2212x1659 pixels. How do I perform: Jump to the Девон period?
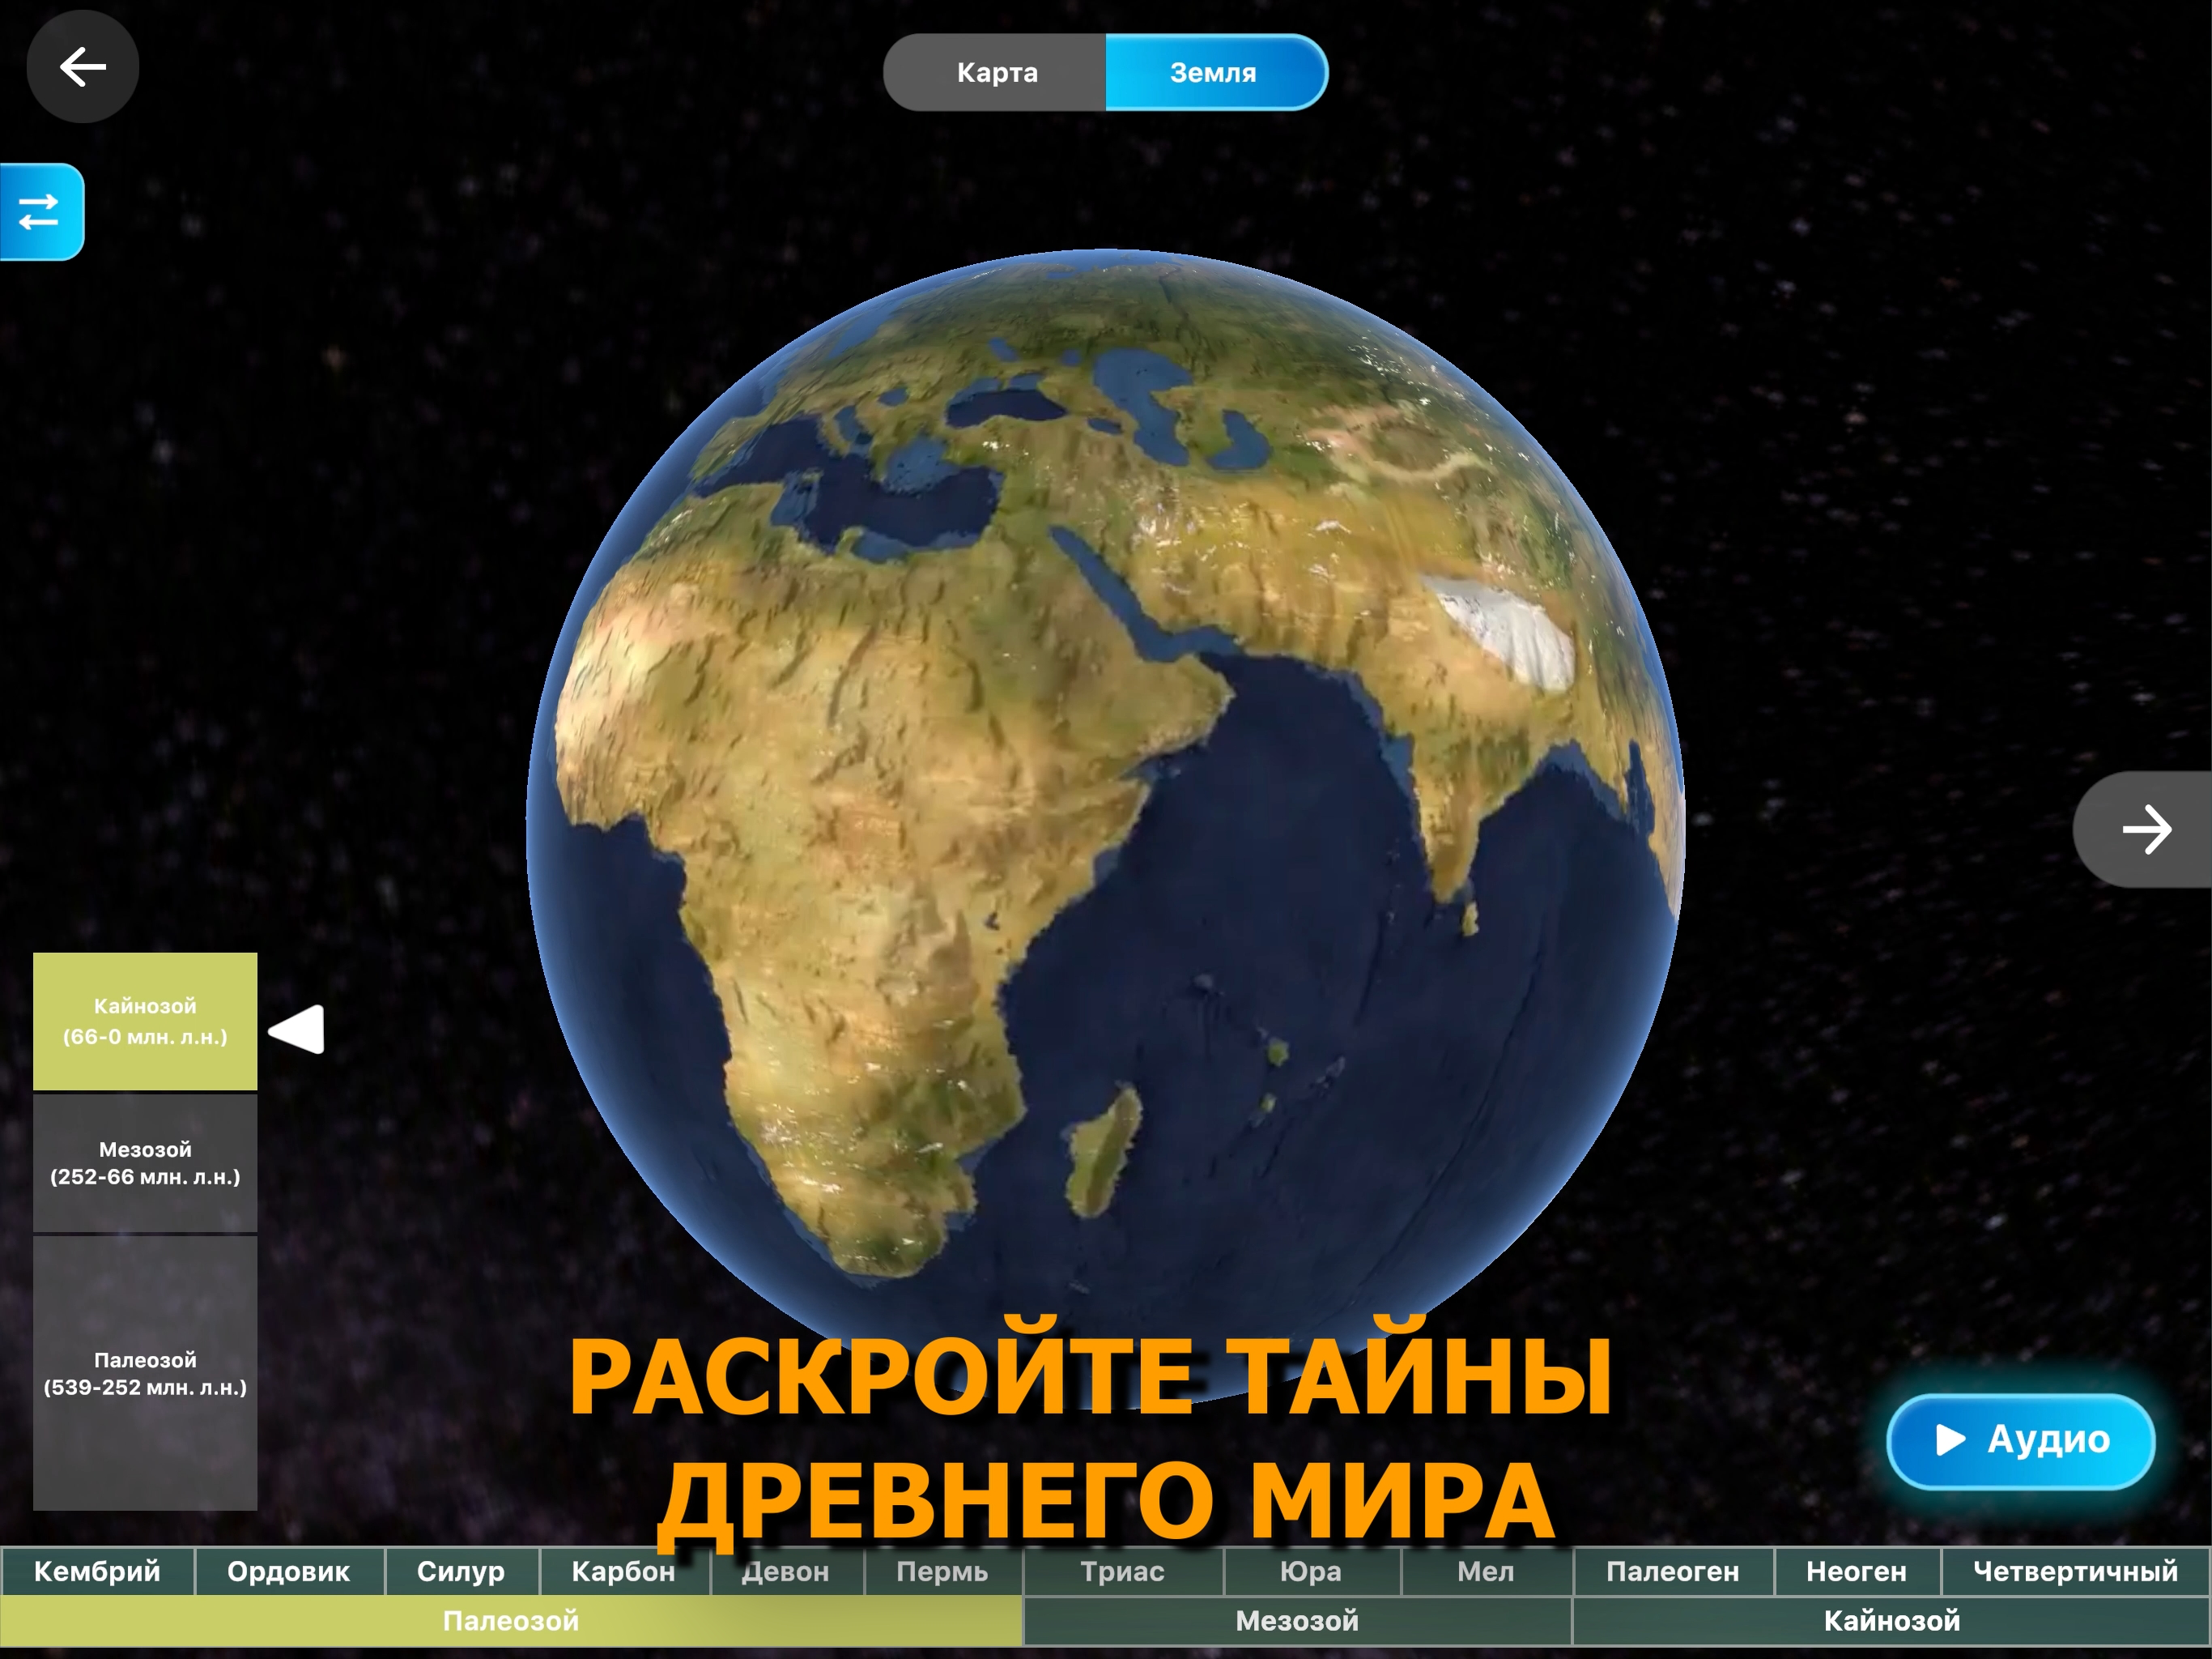786,1571
